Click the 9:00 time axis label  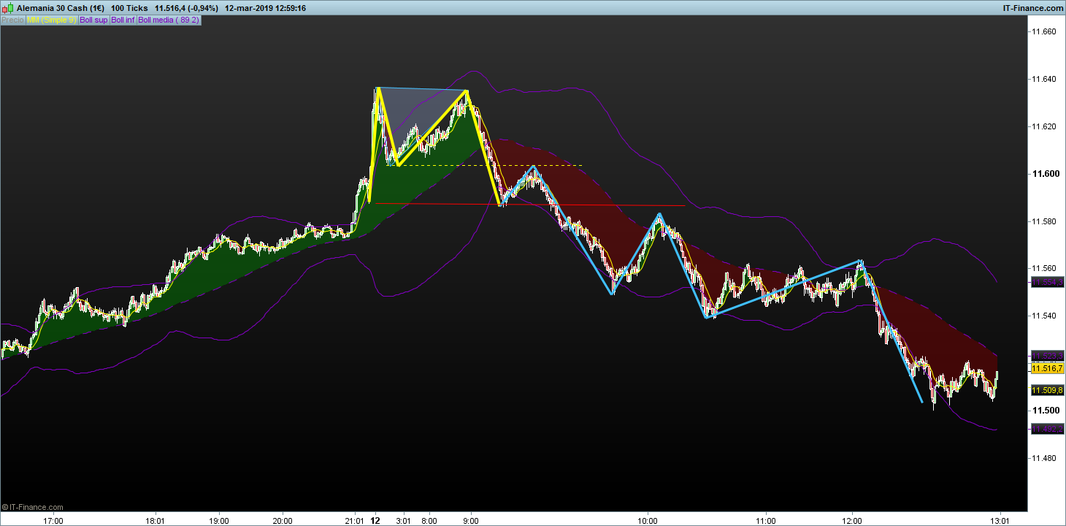pyautogui.click(x=471, y=521)
